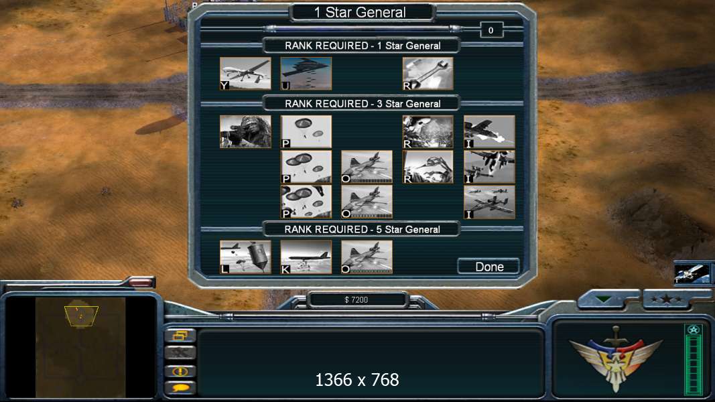
Task: Select the first A-10 strike icon
Action: [x=489, y=132]
